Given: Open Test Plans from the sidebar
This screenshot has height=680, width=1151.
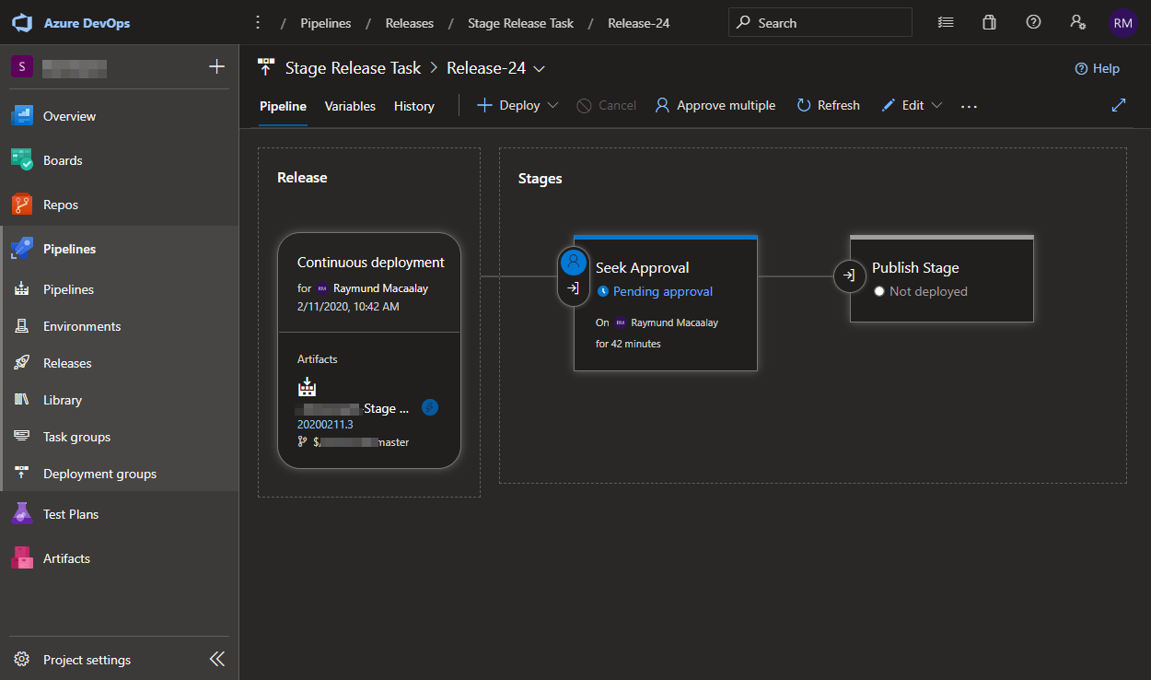Looking at the screenshot, I should click(72, 513).
